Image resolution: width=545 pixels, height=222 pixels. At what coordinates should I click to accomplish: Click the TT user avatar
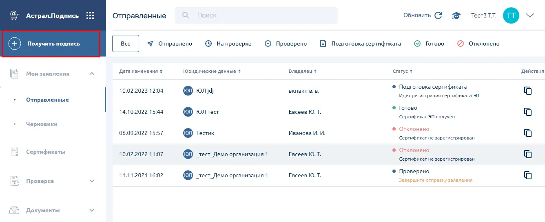pos(511,15)
